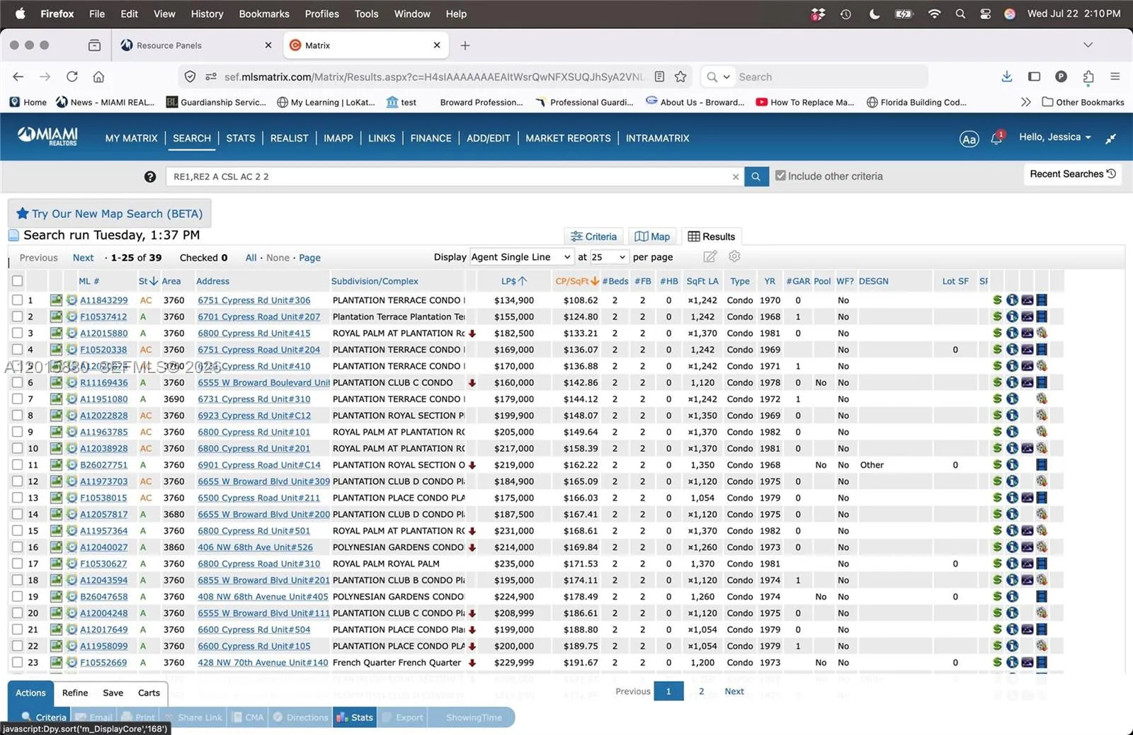The image size is (1133, 735).
Task: Click the Miami Realtors logo
Action: 48,136
